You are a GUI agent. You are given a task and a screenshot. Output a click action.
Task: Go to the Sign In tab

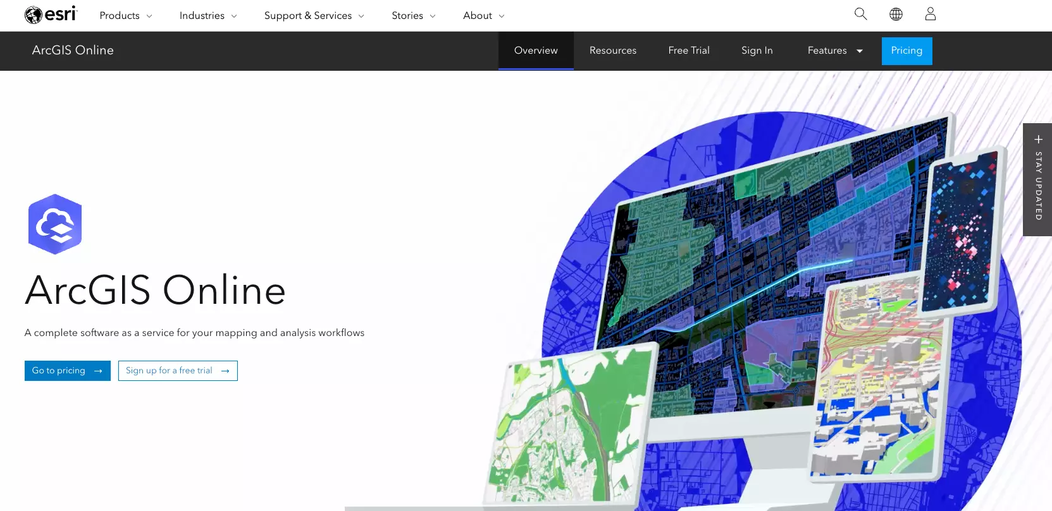[757, 51]
